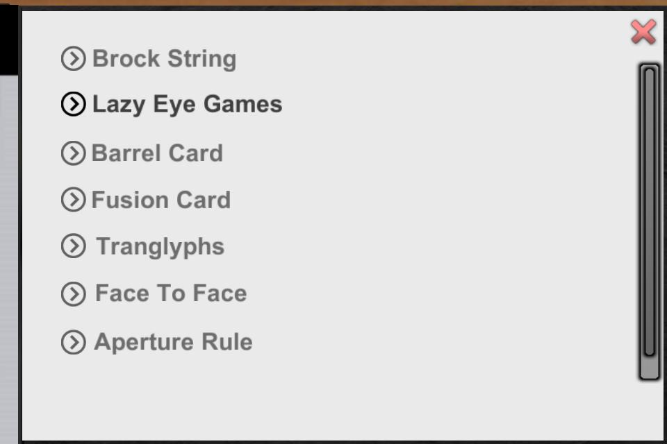Close the list dialog with the red X
Viewport: 667px width, 444px height.
[643, 32]
